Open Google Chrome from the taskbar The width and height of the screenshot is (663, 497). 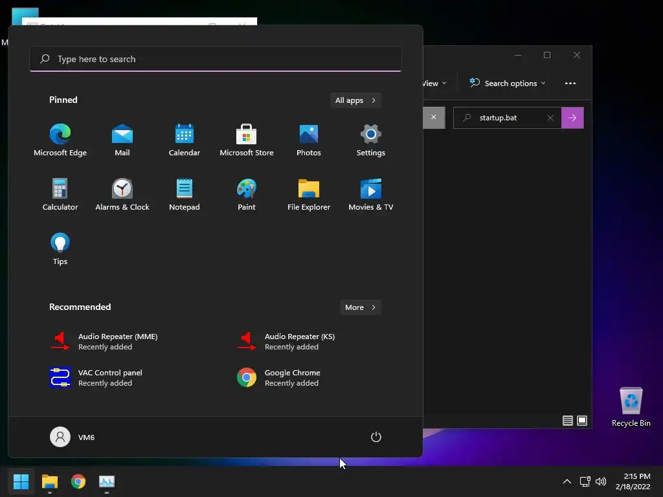[78, 481]
